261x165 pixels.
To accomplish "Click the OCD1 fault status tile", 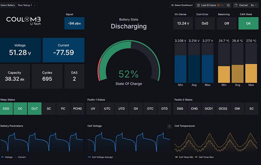I will click(209, 109).
